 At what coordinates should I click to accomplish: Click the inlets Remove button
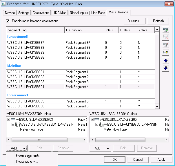pyautogui.click(x=63, y=148)
